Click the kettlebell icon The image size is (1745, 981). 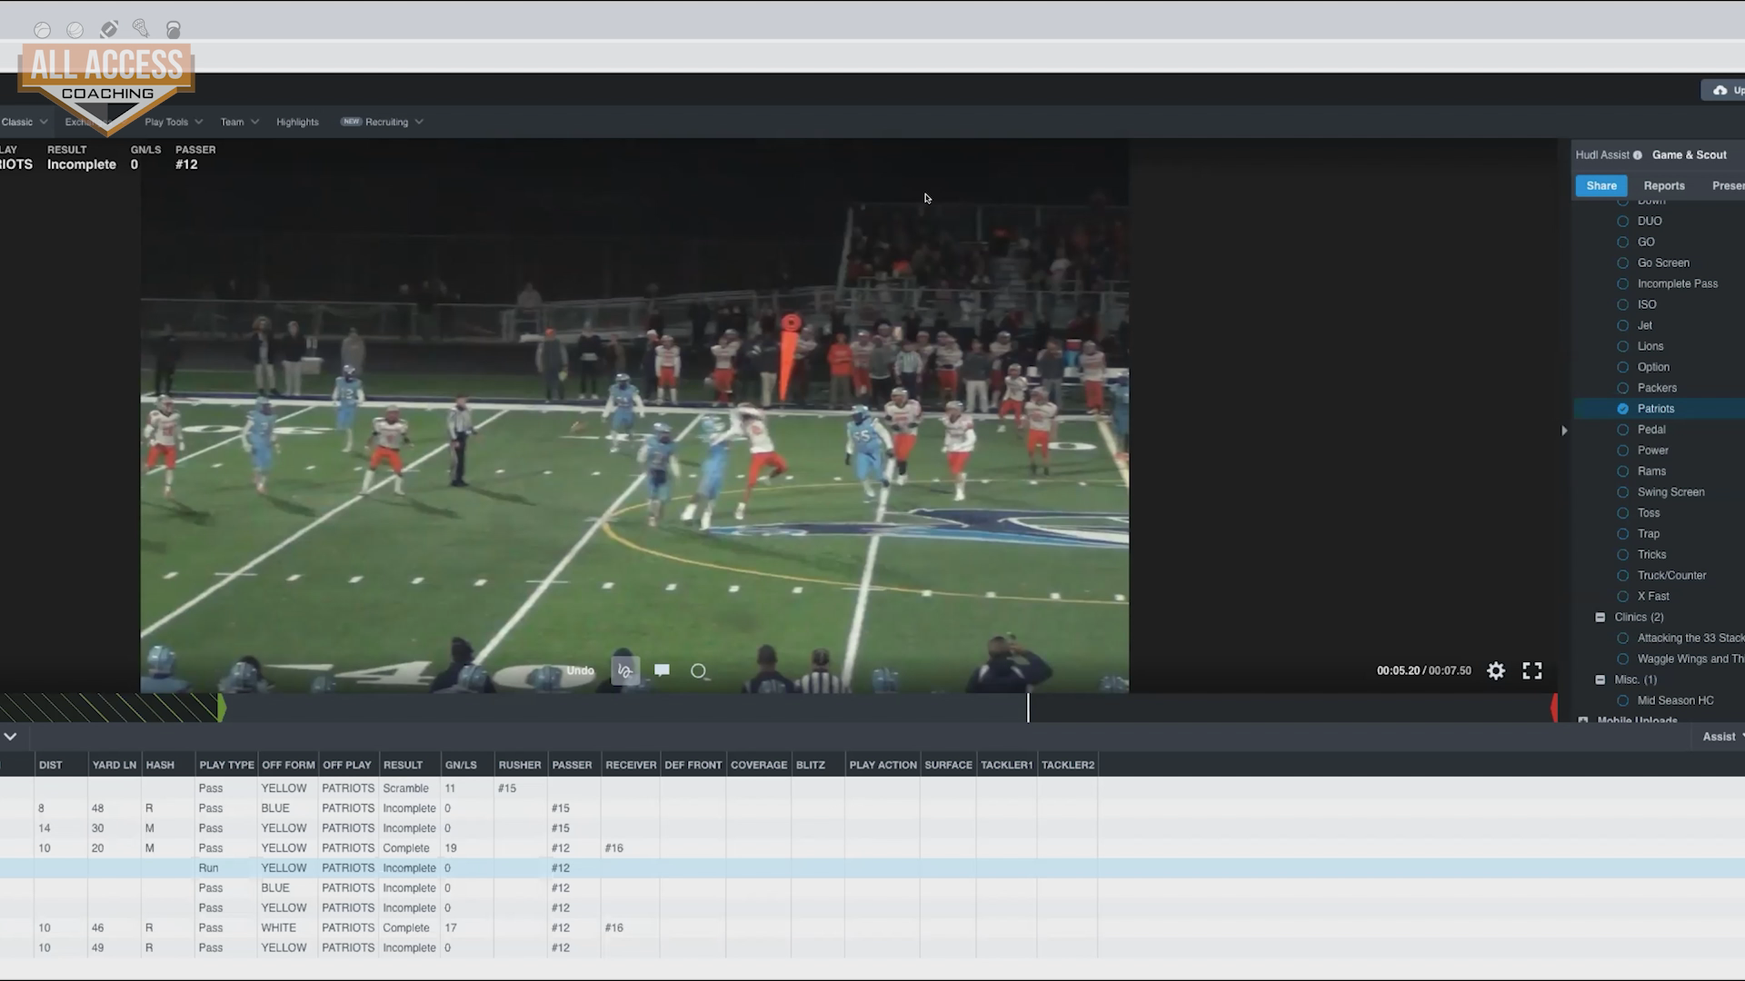174,30
